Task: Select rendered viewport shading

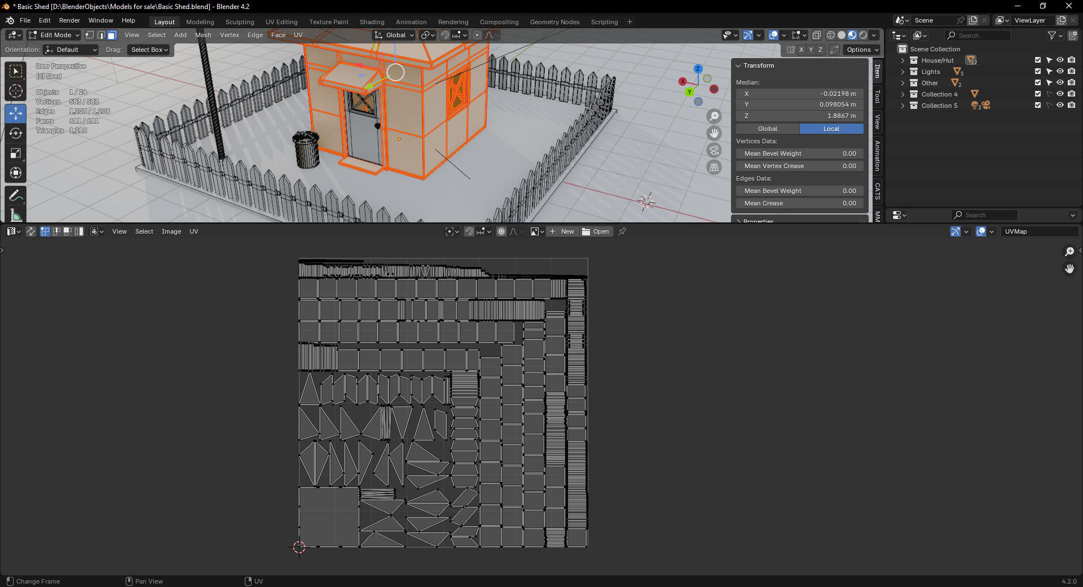Action: [x=863, y=35]
